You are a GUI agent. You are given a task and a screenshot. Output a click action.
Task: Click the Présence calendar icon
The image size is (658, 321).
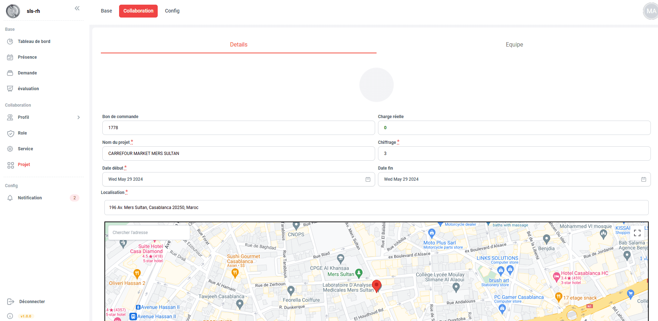(10, 57)
